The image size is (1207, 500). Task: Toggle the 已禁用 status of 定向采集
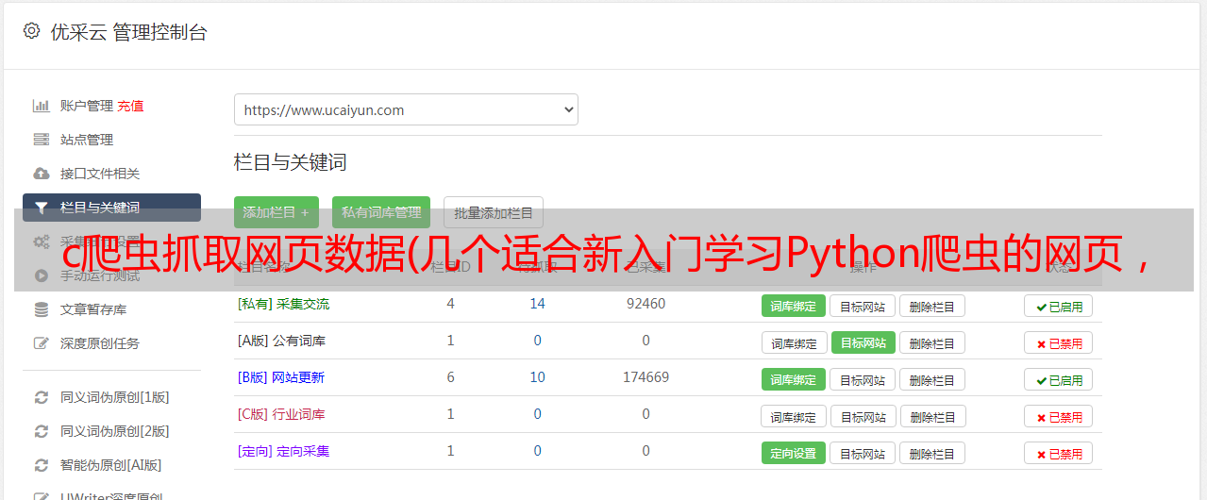pyautogui.click(x=1059, y=453)
